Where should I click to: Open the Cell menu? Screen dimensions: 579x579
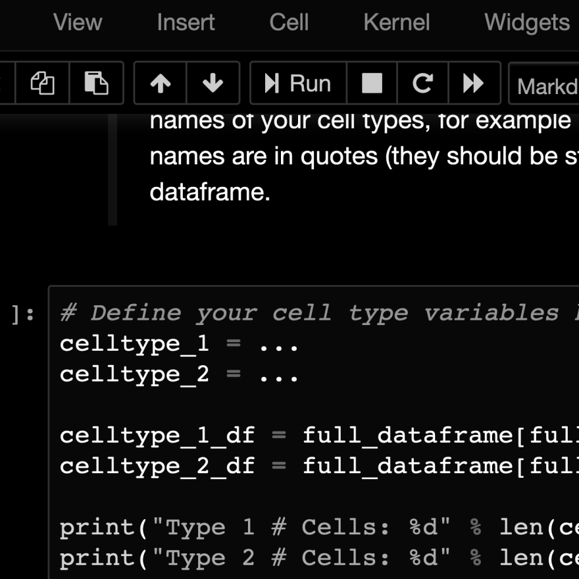tap(289, 22)
